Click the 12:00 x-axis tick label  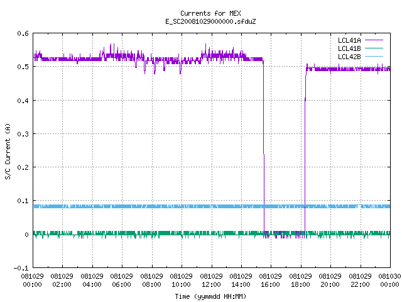click(x=211, y=284)
